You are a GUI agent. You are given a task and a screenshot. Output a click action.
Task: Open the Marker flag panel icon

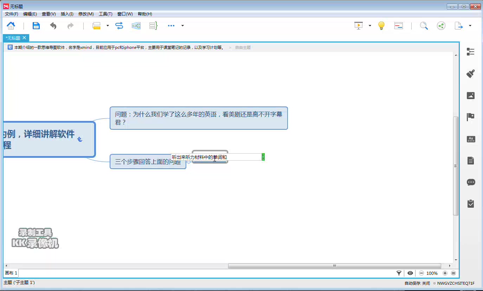tap(470, 117)
